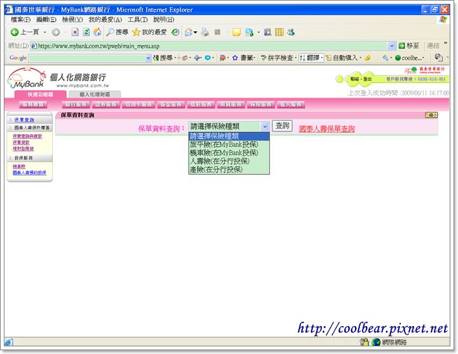Click the Google toolbar 搜尋 button

(x=163, y=58)
